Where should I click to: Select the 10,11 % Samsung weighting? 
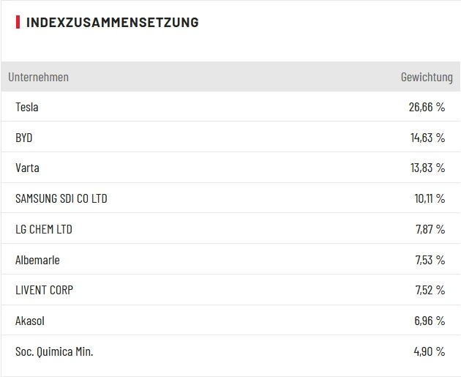click(x=429, y=198)
